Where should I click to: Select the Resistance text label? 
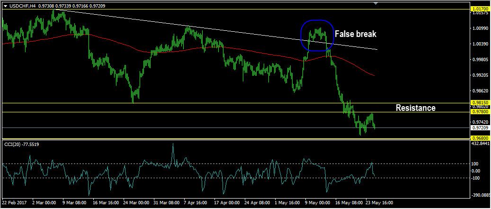pos(416,108)
